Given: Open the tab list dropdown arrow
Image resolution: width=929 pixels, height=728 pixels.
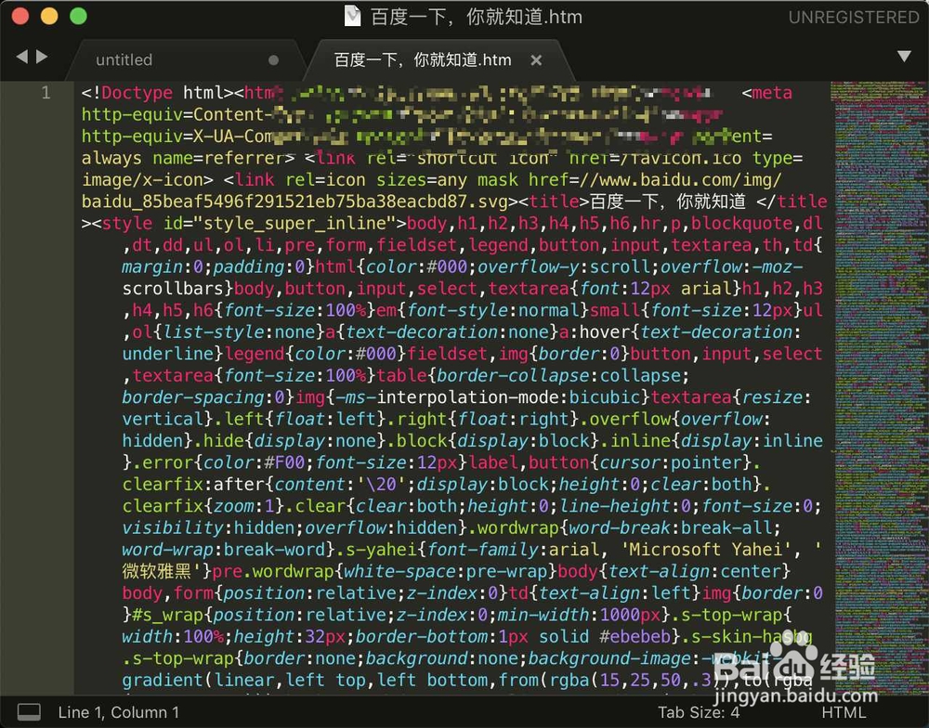Looking at the screenshot, I should point(904,57).
